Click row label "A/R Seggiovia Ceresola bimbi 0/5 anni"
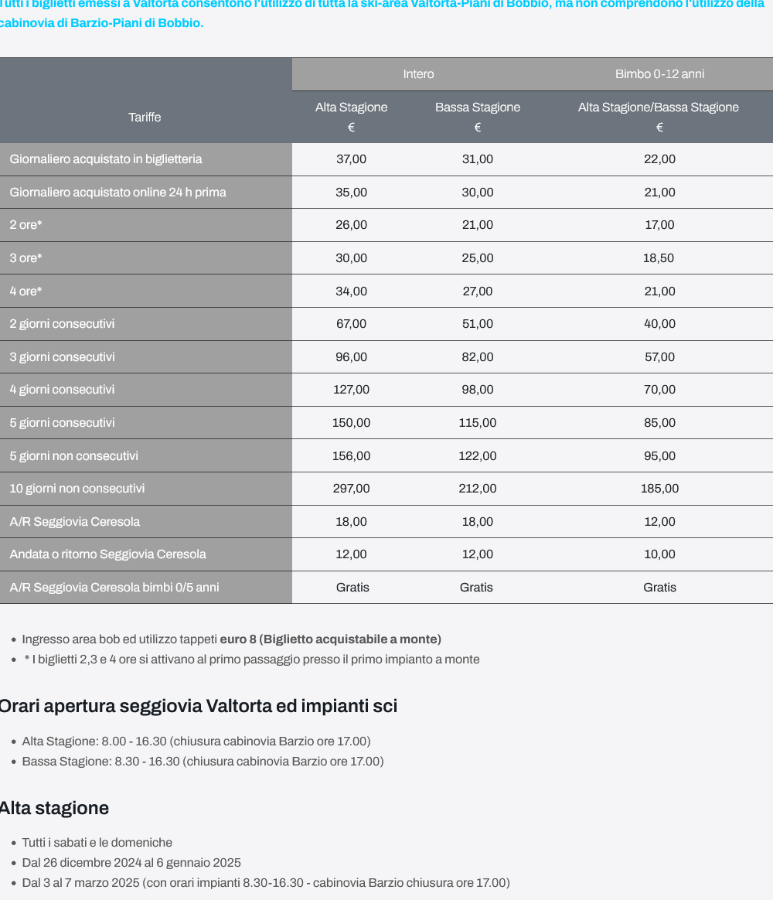773x900 pixels. click(x=114, y=588)
